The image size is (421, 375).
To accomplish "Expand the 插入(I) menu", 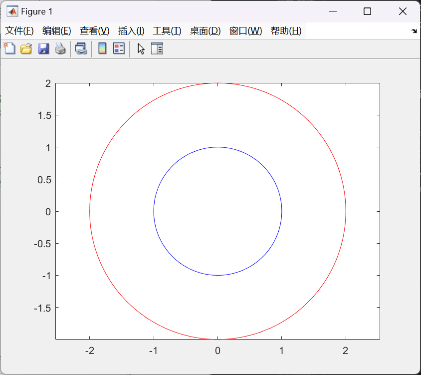I will click(131, 31).
